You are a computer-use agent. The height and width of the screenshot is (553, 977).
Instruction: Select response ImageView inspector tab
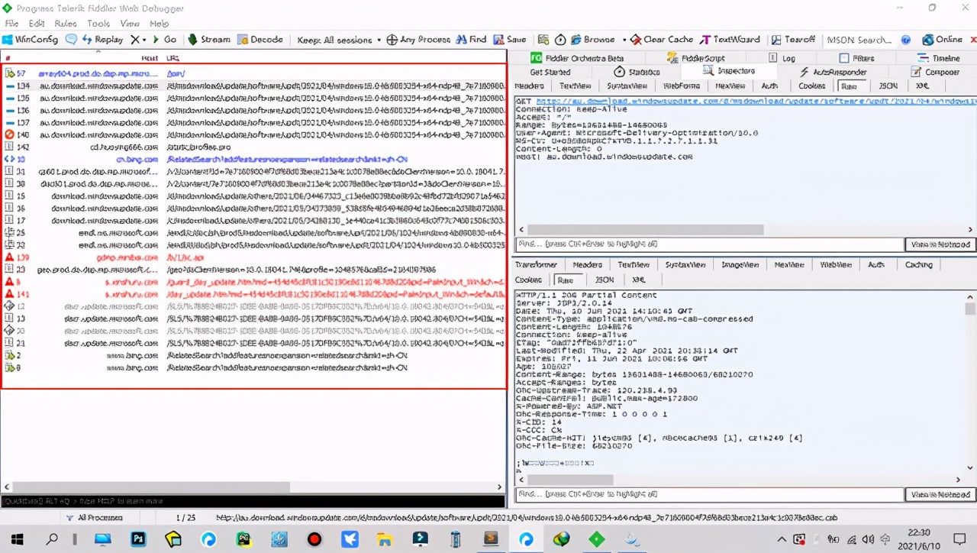point(740,265)
